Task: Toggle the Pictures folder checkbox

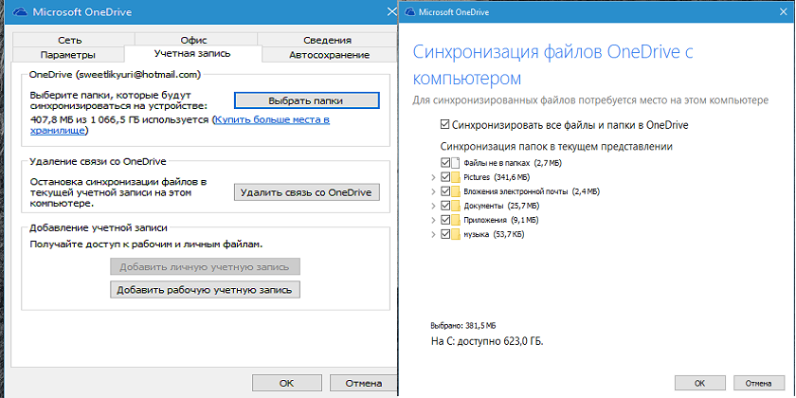Action: pos(445,178)
